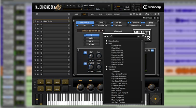Enable the COMP effect checkbox
Screen dimensions: 196x108
click(x=85, y=38)
